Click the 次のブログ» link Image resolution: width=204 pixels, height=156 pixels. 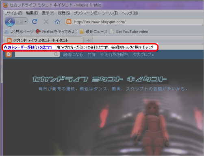point(143,54)
